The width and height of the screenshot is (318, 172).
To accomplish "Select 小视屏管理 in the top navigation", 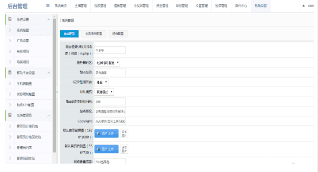I will (141, 6).
